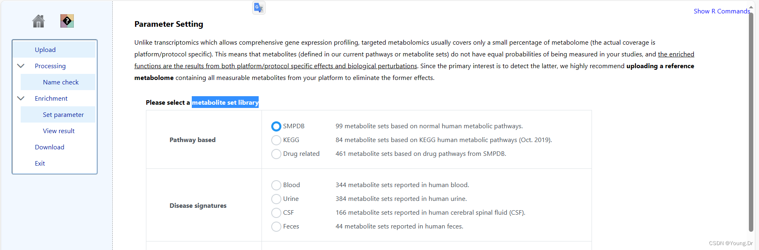The width and height of the screenshot is (759, 250).
Task: Click the Google Translate icon
Action: pos(259,8)
